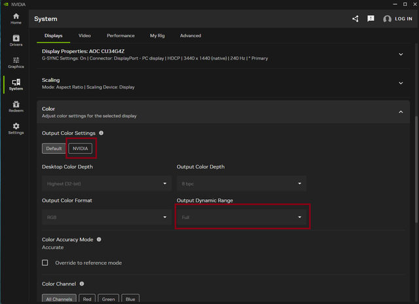Click 'Adjust color settings for the selected display'
The image size is (419, 304).
click(89, 116)
